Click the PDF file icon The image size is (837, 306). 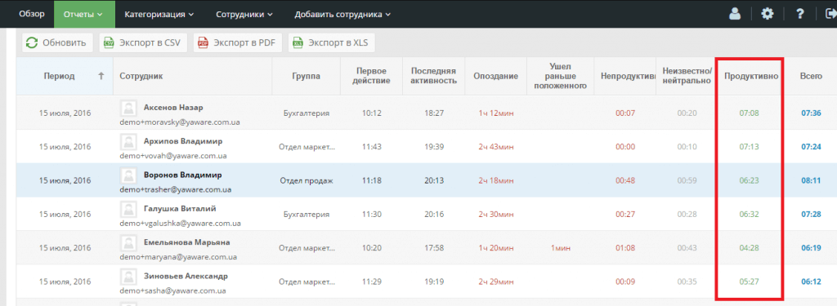pos(203,43)
